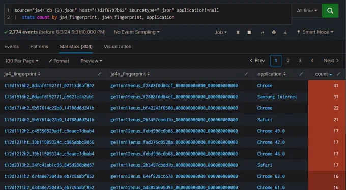This screenshot has height=190, width=346.
Task: Sort by the ja4_fingerprint column header
Action: tap(22, 74)
